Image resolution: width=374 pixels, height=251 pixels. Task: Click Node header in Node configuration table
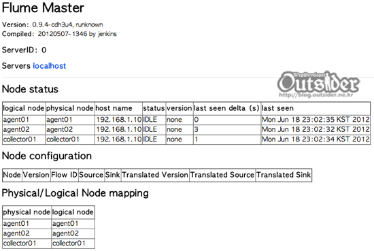point(12,175)
